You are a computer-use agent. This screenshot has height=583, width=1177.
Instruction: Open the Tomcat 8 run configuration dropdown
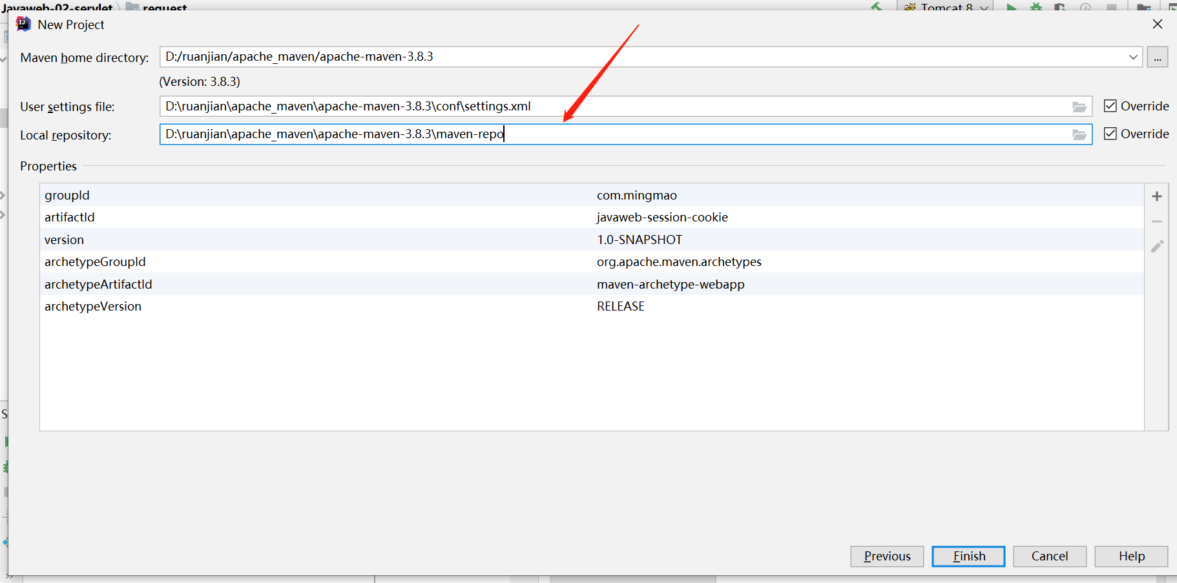pos(946,7)
